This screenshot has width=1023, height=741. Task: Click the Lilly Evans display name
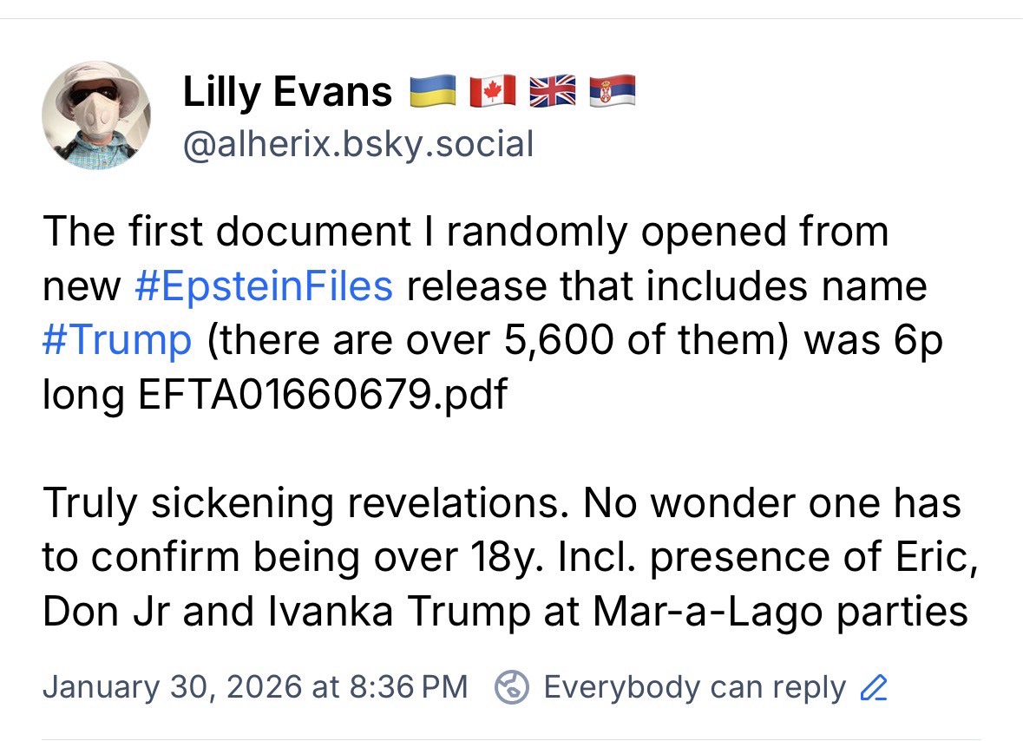pos(287,92)
